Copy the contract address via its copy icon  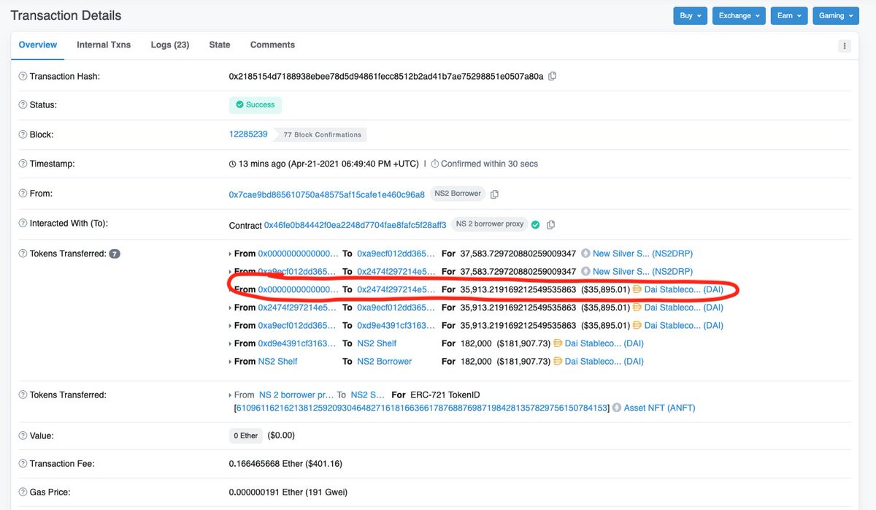point(551,224)
